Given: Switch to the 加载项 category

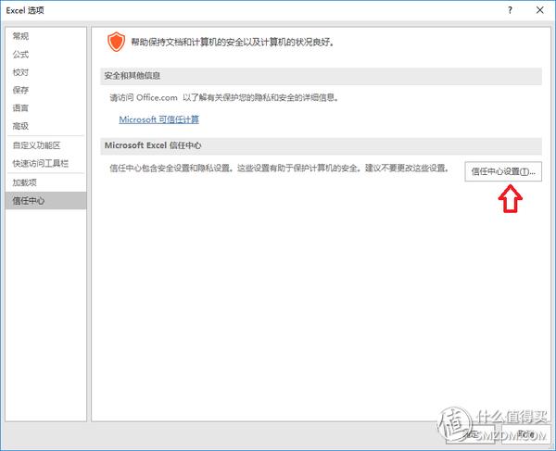Looking at the screenshot, I should click(x=45, y=182).
